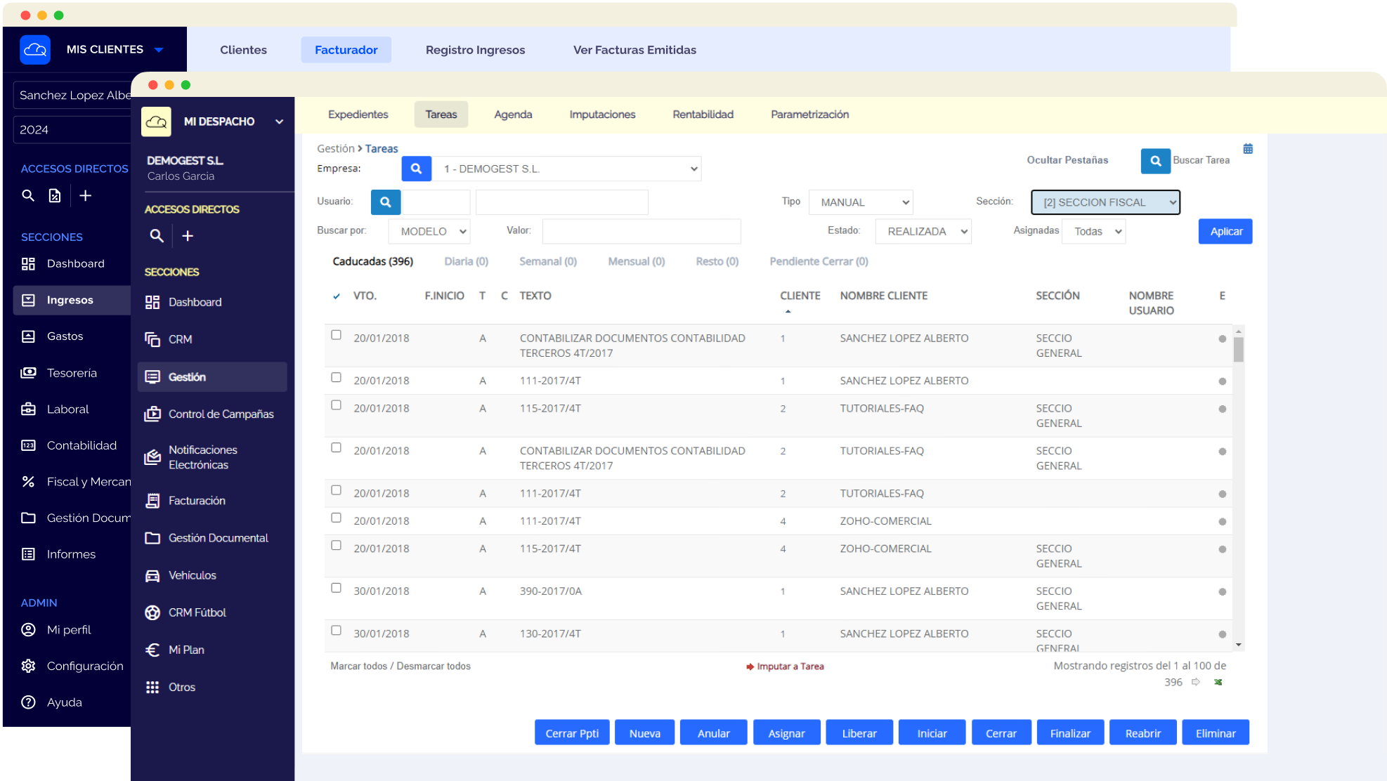Open Control de Campañas in the sidebar
Image resolution: width=1387 pixels, height=781 pixels.
point(212,414)
